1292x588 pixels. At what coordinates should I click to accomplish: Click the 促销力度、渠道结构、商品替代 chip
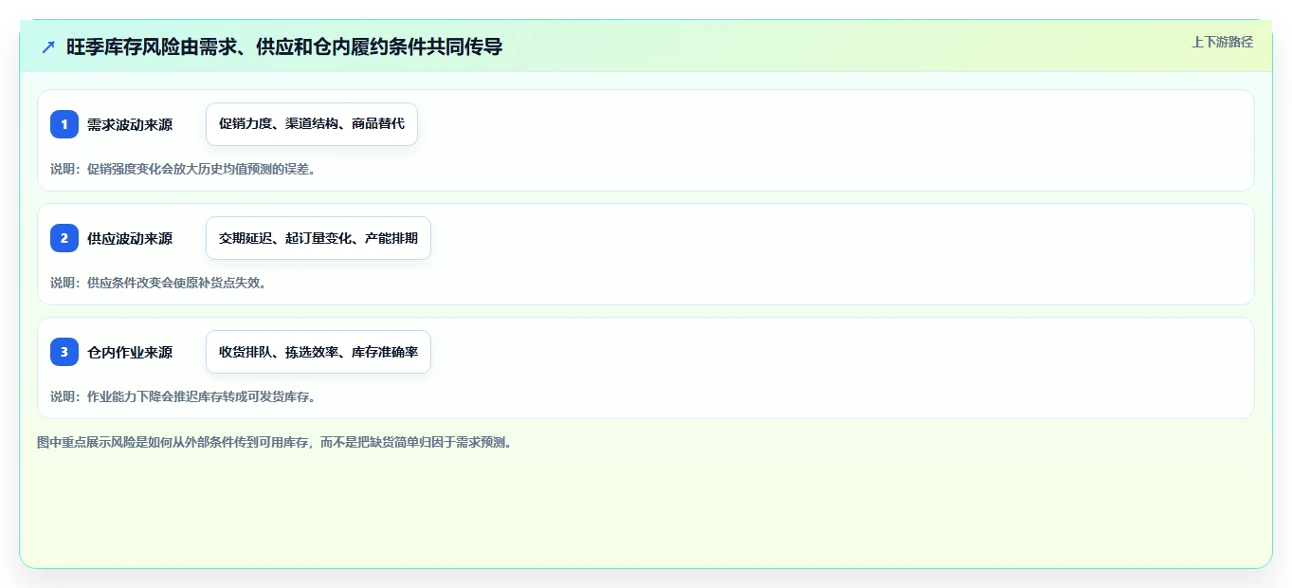tap(312, 124)
